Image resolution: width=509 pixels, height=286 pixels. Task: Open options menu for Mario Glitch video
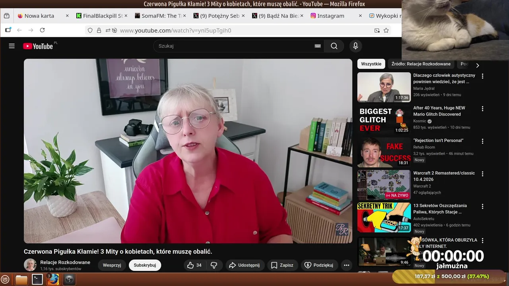[483, 108]
